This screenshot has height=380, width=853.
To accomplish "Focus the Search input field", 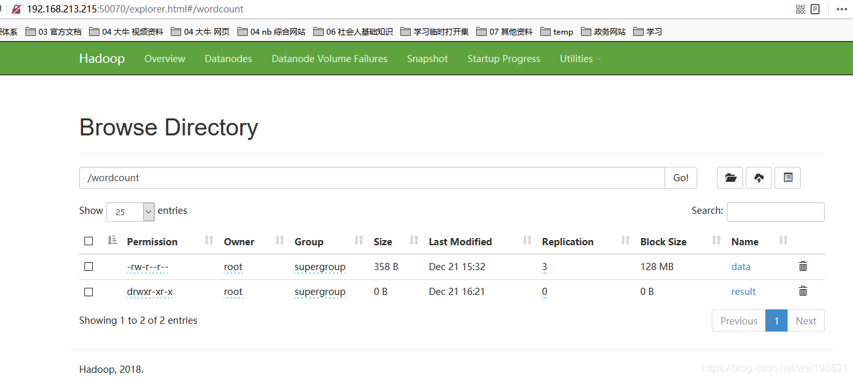I will point(776,211).
